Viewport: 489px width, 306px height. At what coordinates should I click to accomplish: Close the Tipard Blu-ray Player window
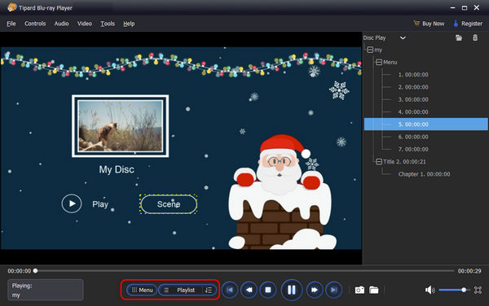pos(477,8)
